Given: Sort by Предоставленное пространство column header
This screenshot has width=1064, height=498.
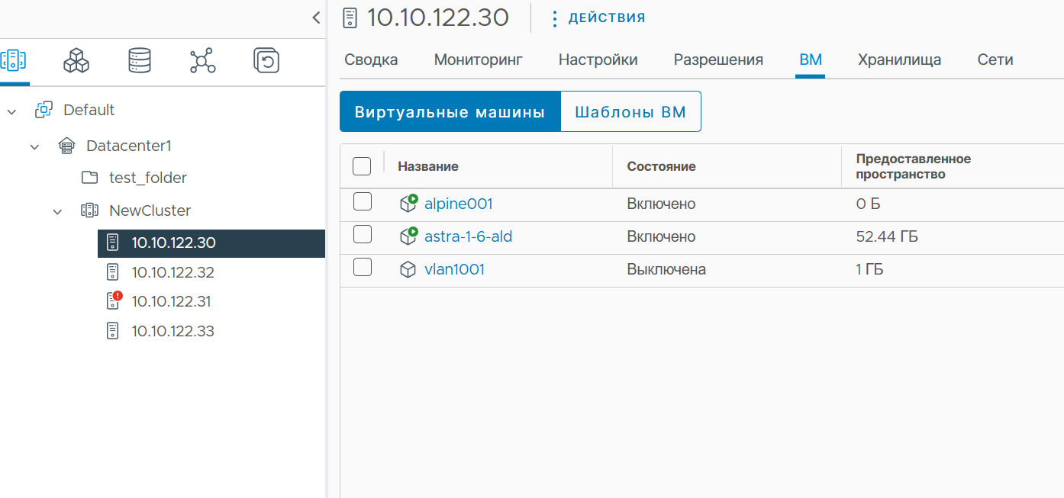Looking at the screenshot, I should click(914, 166).
